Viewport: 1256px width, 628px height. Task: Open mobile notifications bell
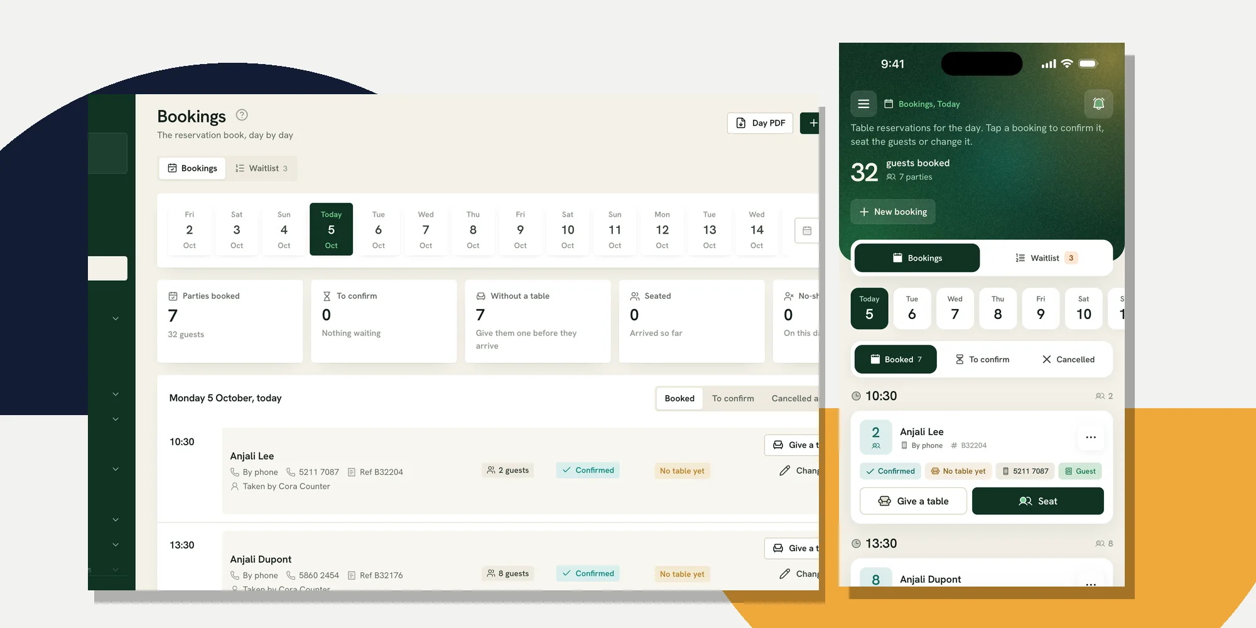pyautogui.click(x=1098, y=104)
